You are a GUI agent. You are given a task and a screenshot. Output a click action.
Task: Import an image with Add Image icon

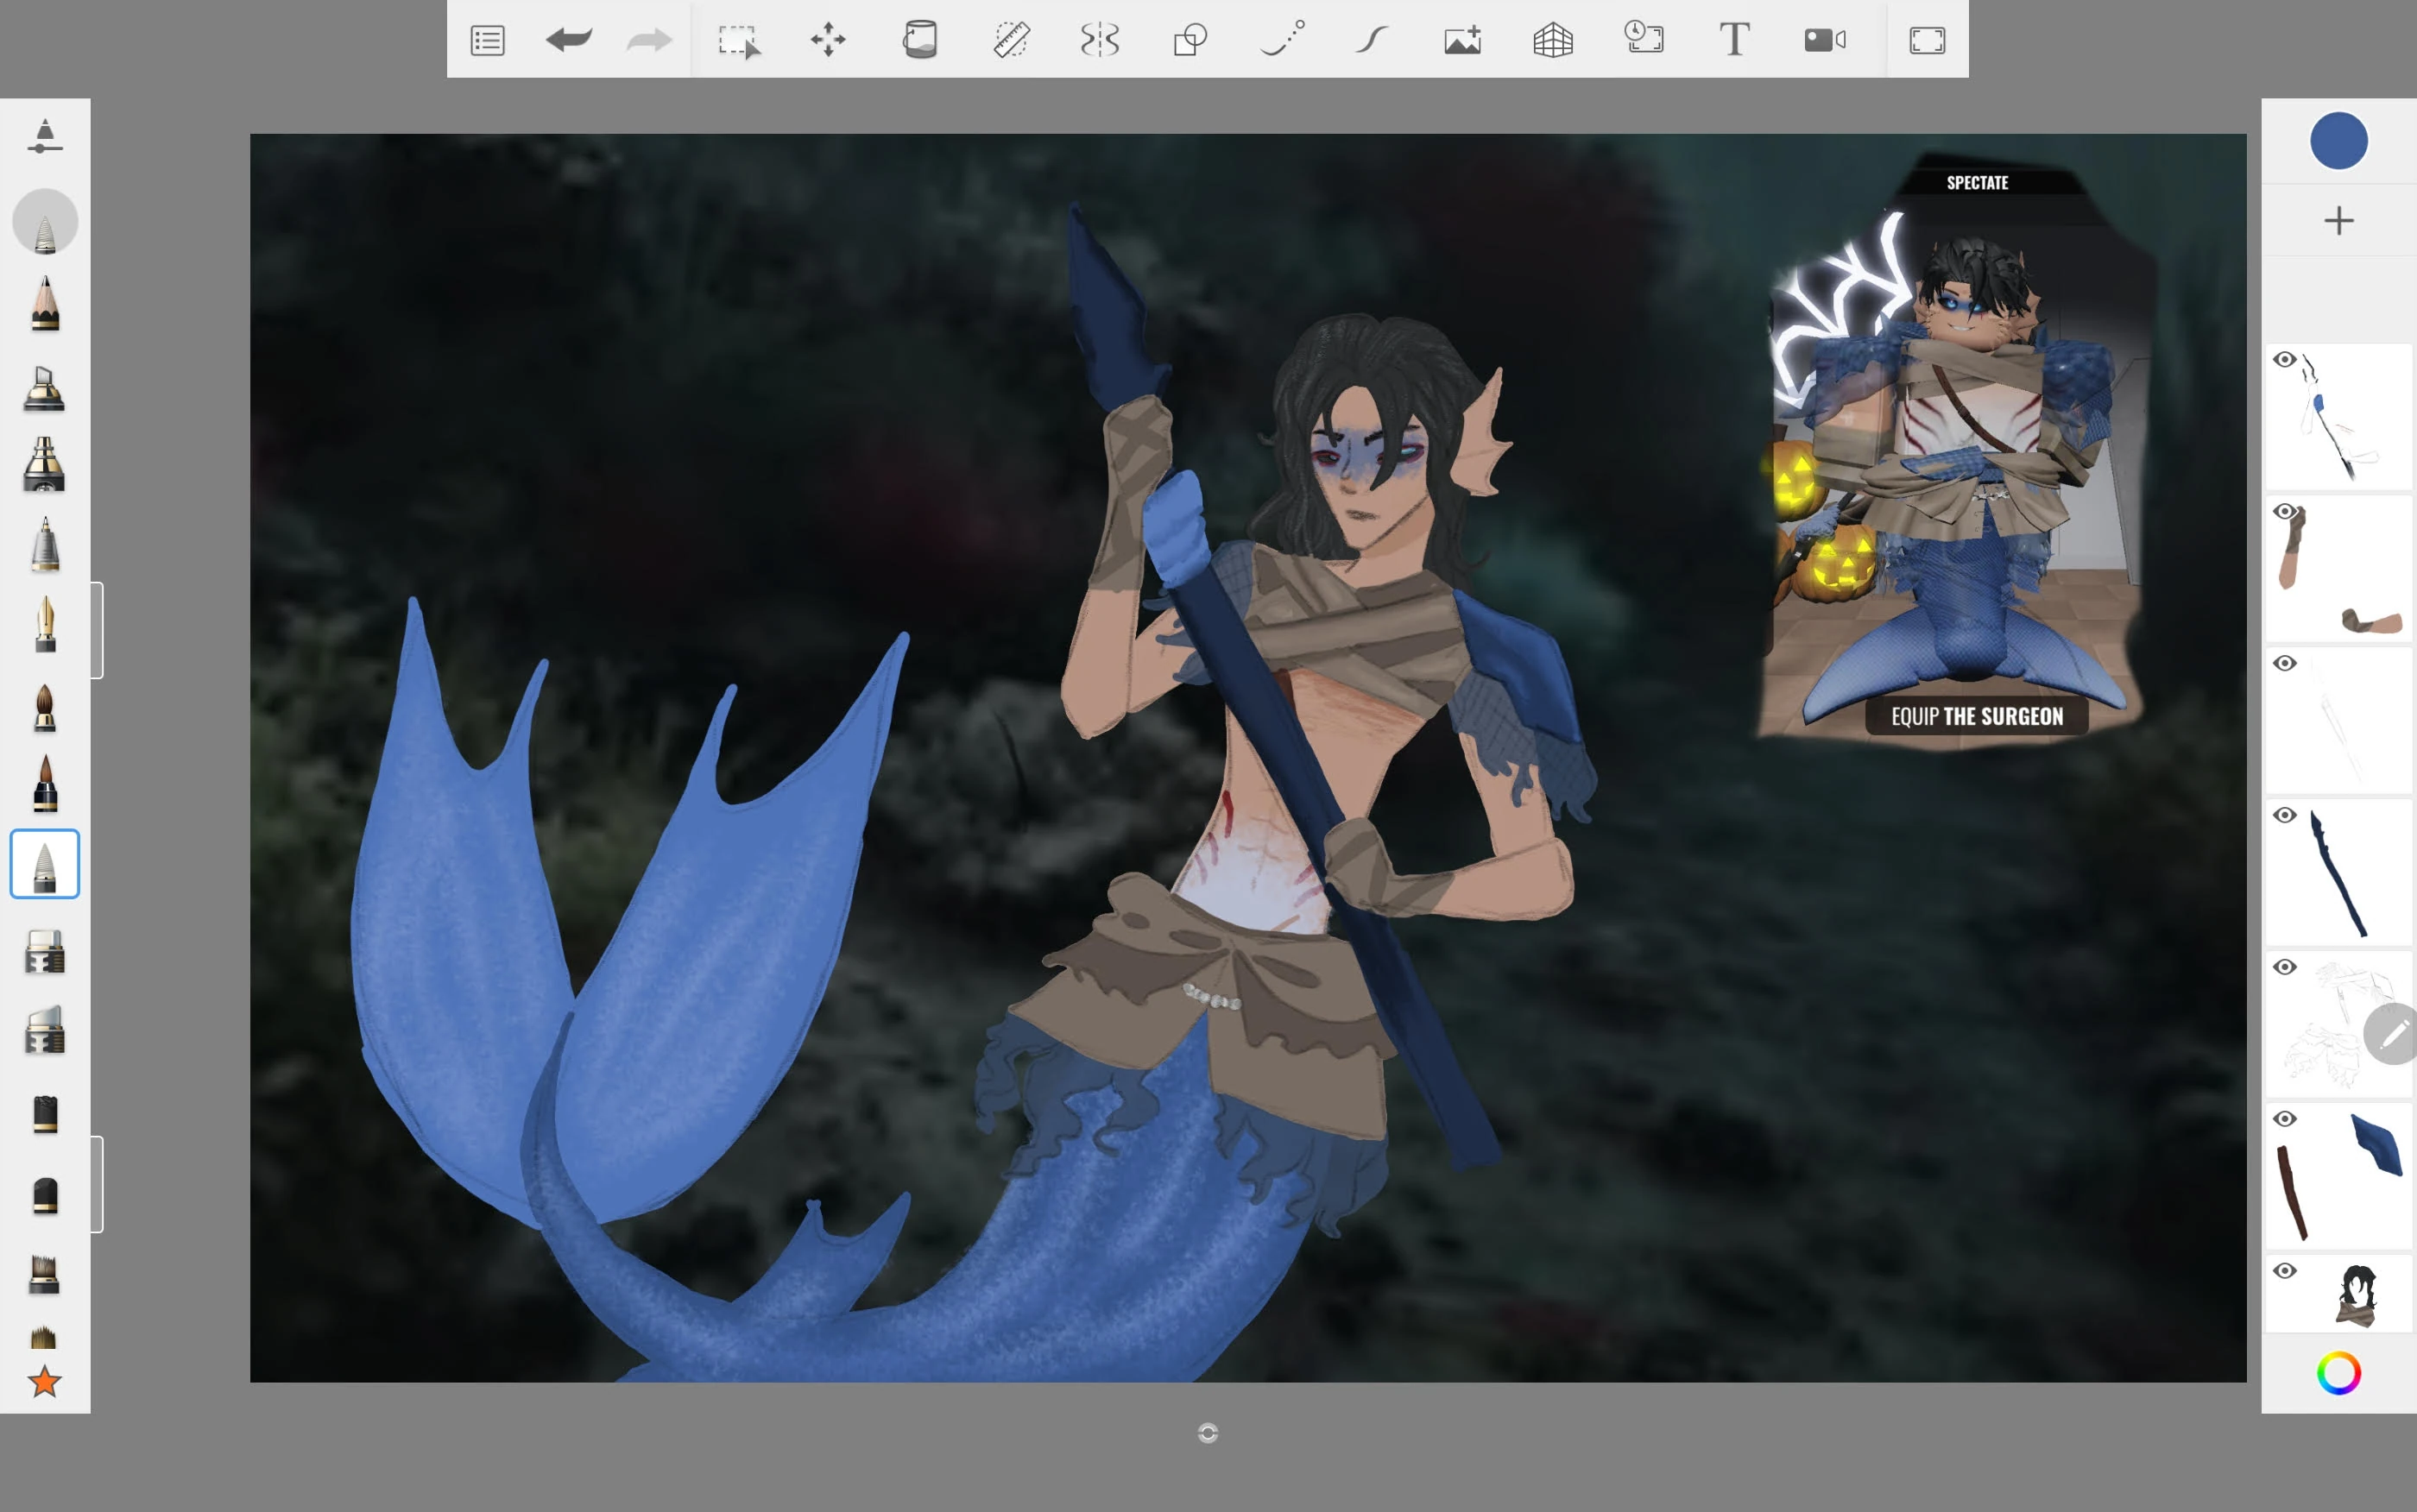[1462, 40]
